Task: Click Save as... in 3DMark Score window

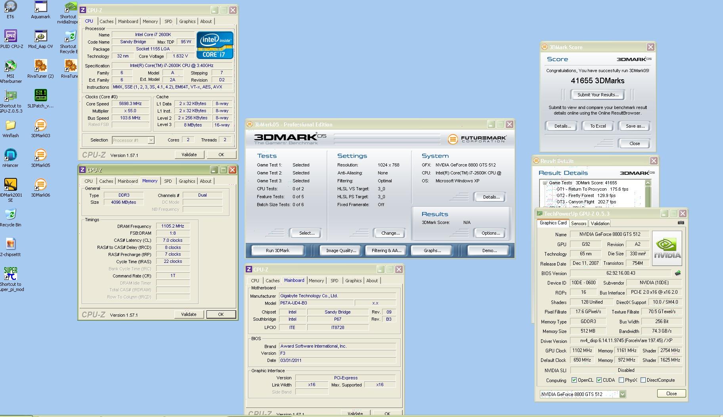Action: pyautogui.click(x=635, y=126)
